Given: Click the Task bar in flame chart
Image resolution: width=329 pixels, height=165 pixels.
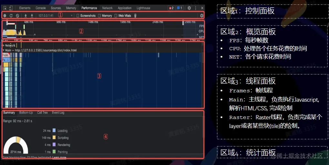Looking at the screenshot, I should [6, 55].
